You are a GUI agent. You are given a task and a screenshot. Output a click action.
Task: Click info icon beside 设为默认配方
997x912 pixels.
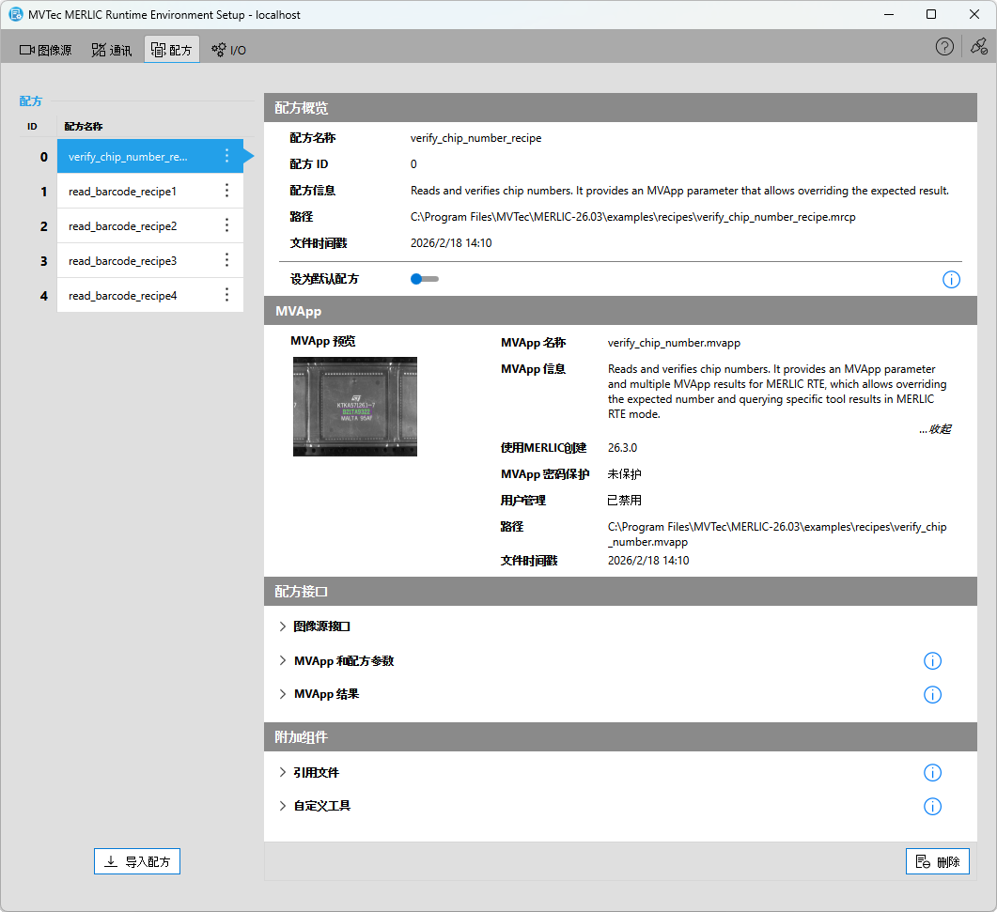(x=951, y=279)
